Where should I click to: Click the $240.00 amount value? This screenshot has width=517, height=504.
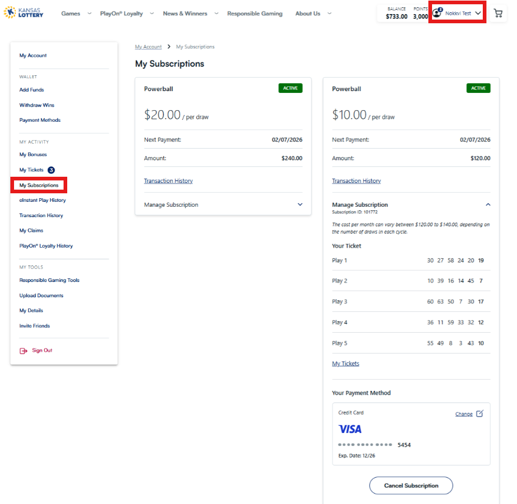291,158
